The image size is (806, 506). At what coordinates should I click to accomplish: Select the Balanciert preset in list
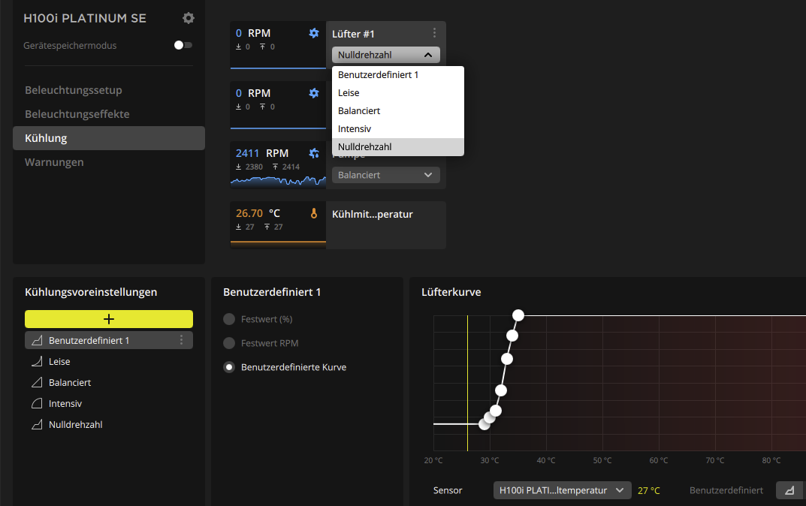point(109,383)
